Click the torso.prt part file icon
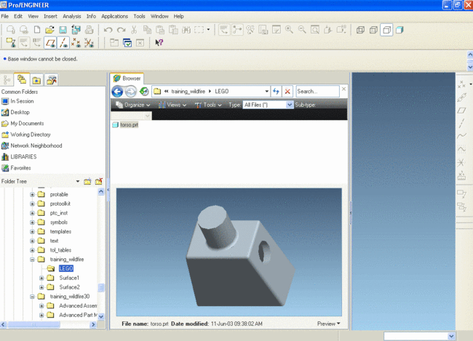The image size is (473, 341). [115, 125]
